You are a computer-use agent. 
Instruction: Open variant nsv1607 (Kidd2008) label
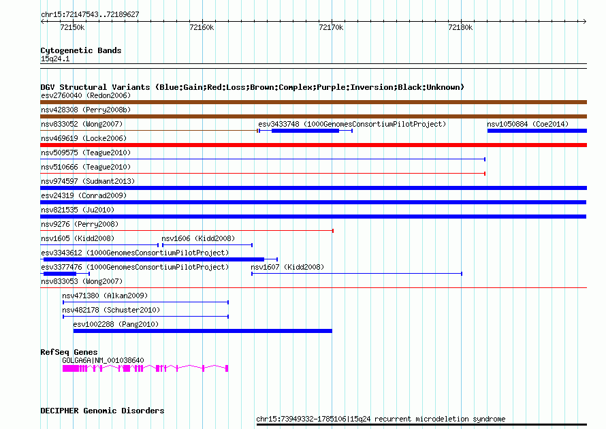(x=287, y=267)
